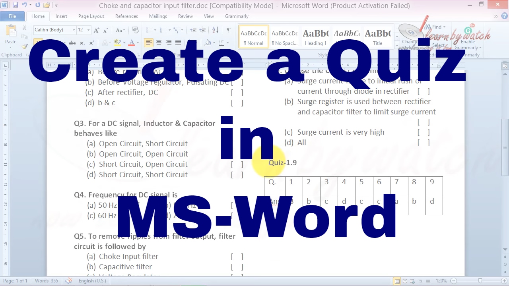Open a file using the folder icon
Image resolution: width=509 pixels, height=286 pixels.
click(x=47, y=5)
